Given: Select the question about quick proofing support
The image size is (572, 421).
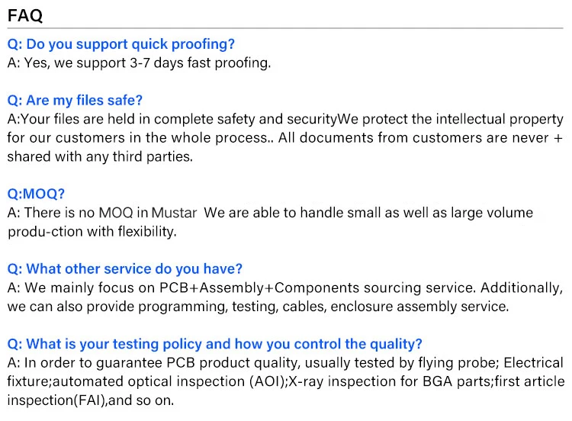Looking at the screenshot, I should click(121, 44).
